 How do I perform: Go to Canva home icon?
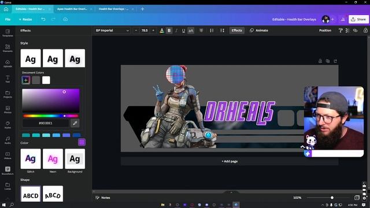[x=6, y=9]
